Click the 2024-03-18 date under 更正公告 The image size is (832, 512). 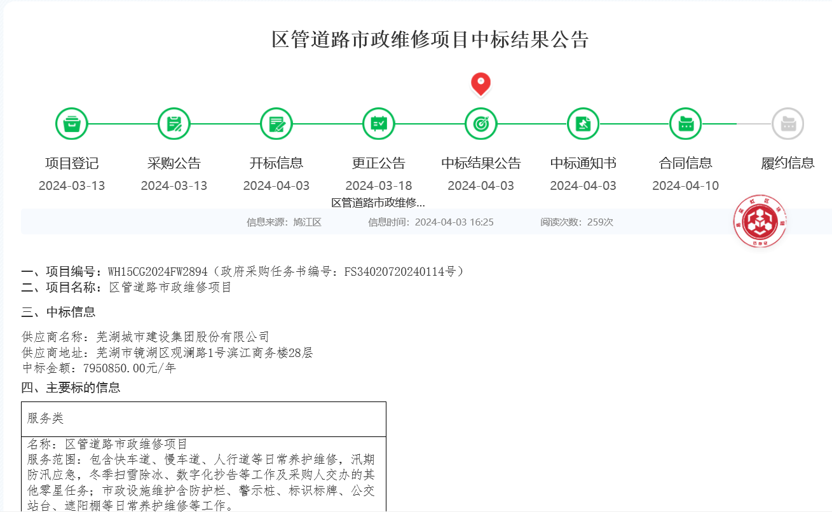click(379, 186)
